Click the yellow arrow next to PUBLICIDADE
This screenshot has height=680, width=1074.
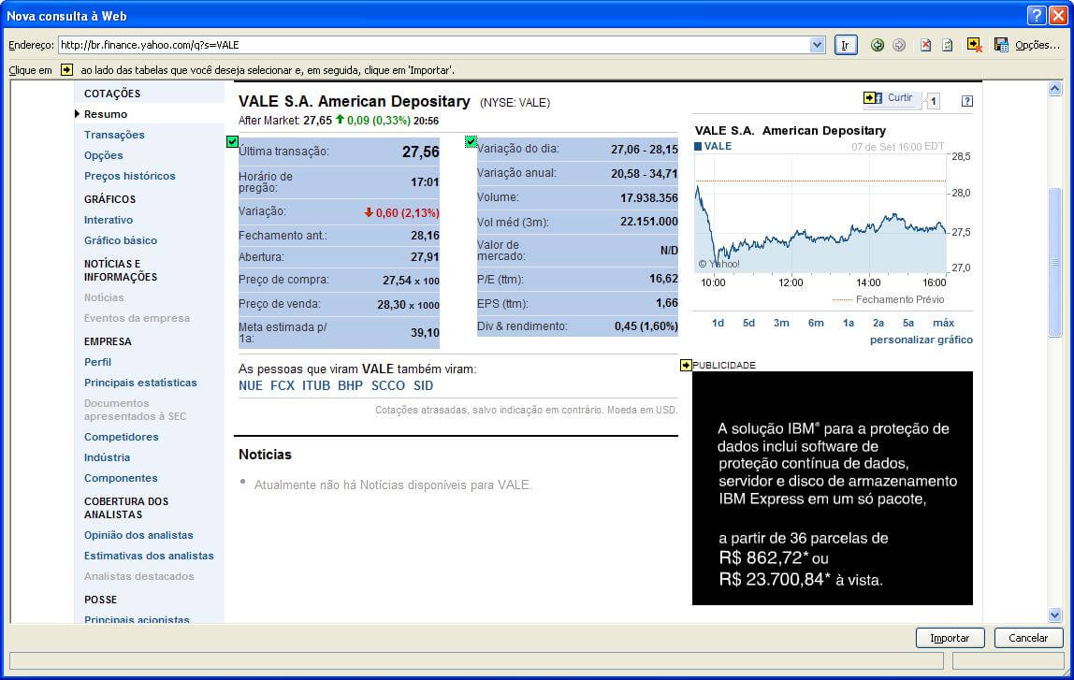tap(685, 365)
